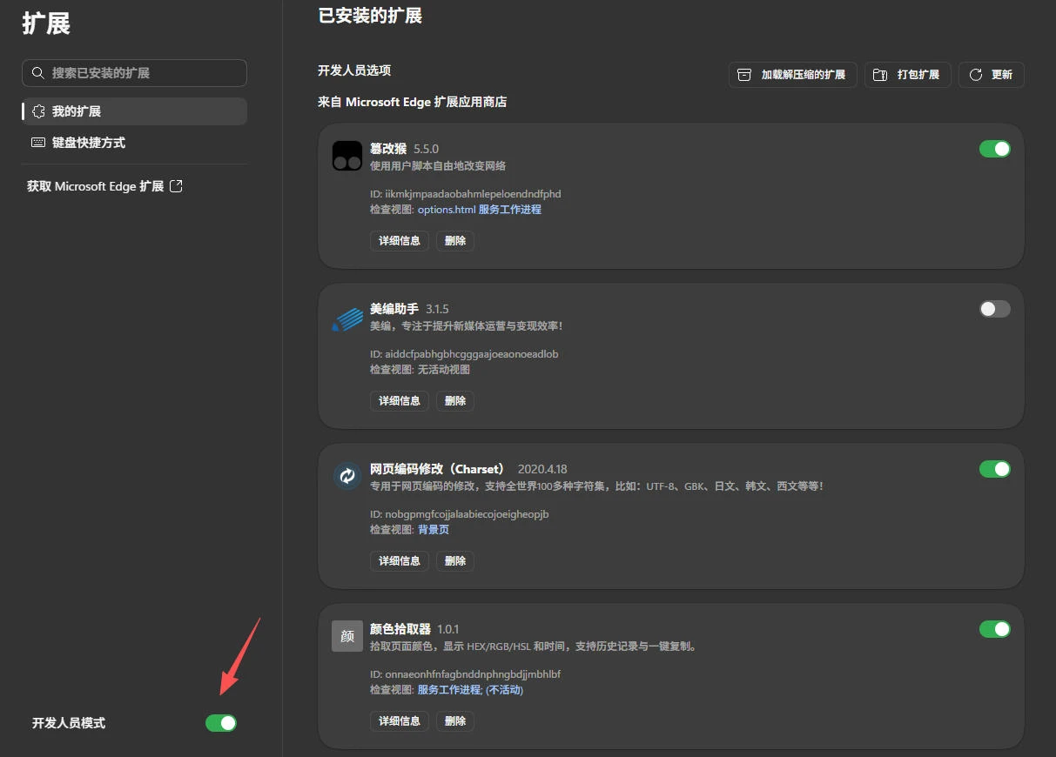Screen dimensions: 1056x757
Task: Click 删除 for 篡改猴
Action: (455, 241)
